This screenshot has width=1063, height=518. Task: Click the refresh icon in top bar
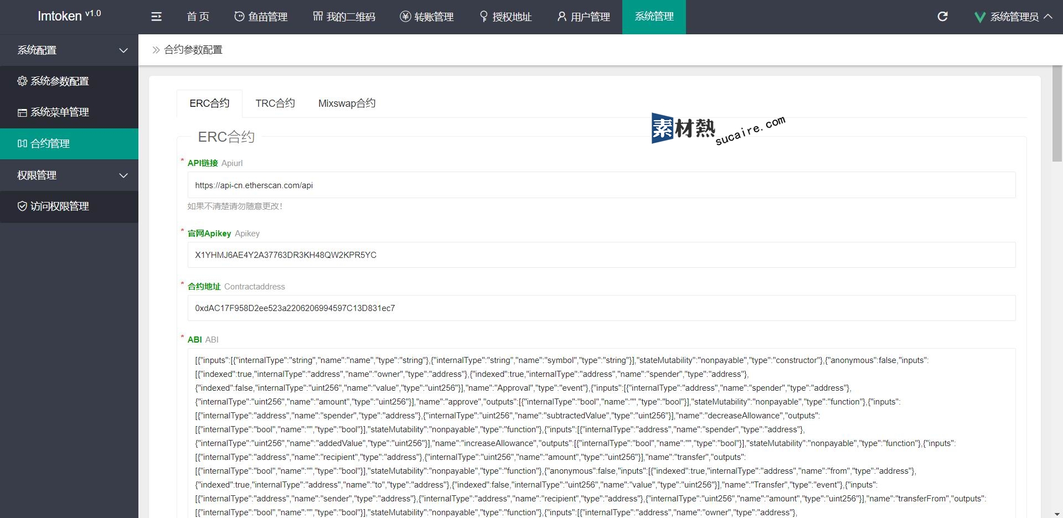942,17
